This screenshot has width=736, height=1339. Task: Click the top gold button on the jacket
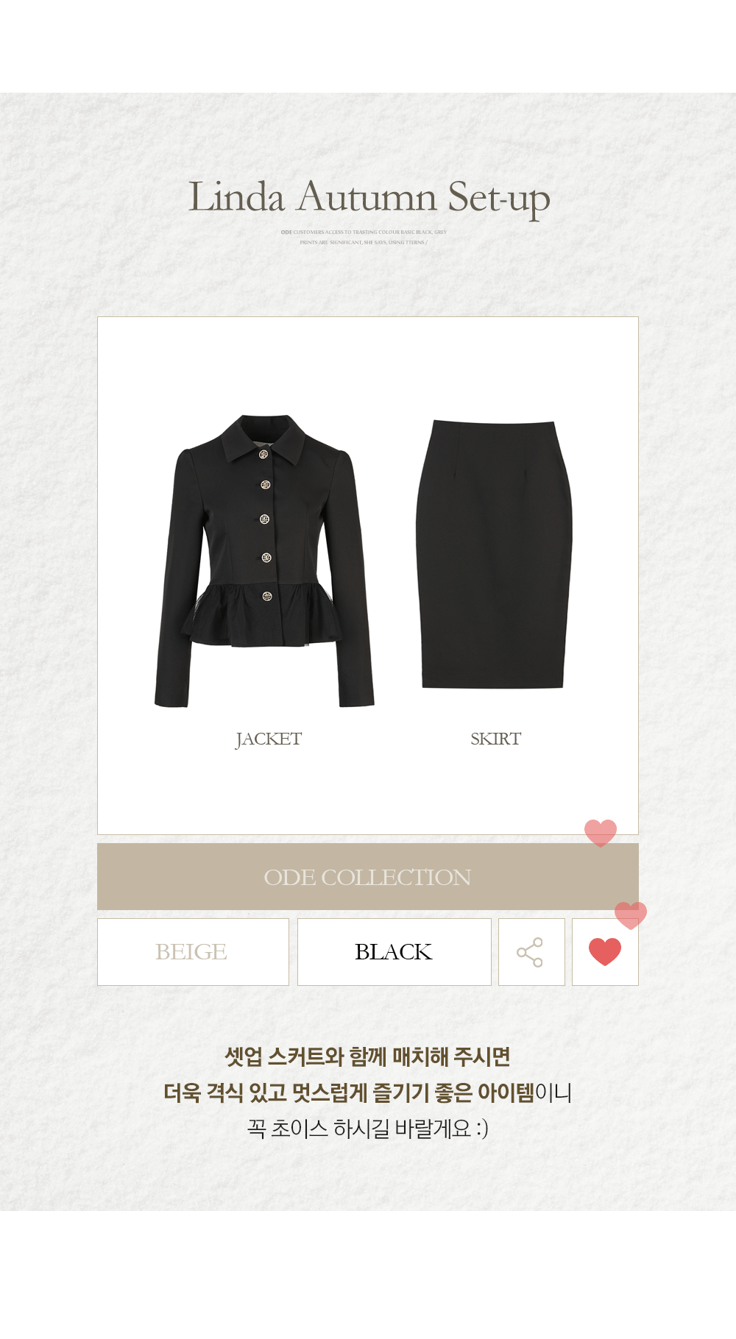[x=263, y=454]
